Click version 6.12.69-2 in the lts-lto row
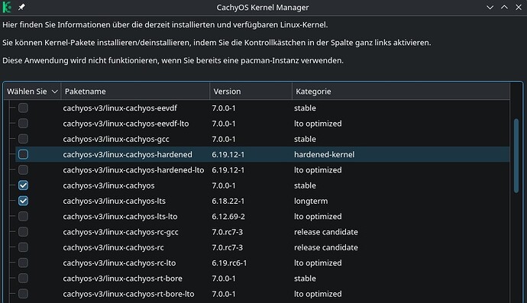This screenshot has width=527, height=303. 228,216
